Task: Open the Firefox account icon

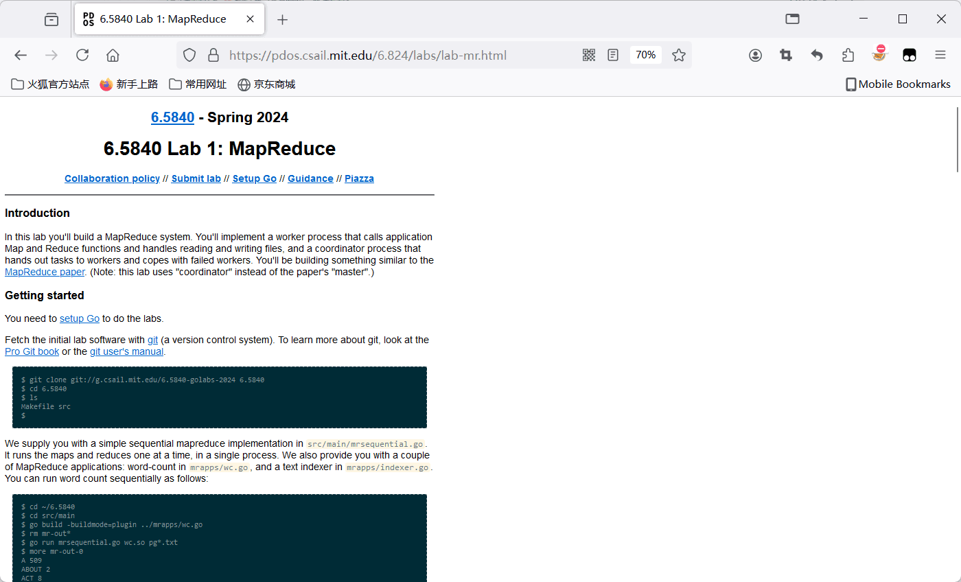Action: (x=755, y=56)
